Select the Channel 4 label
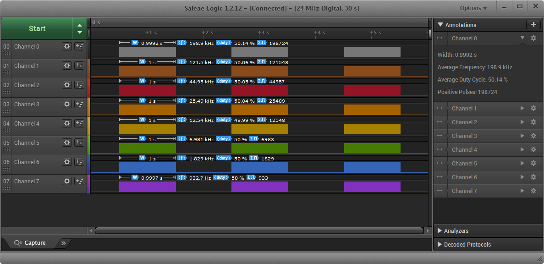This screenshot has width=544, height=264. point(27,123)
